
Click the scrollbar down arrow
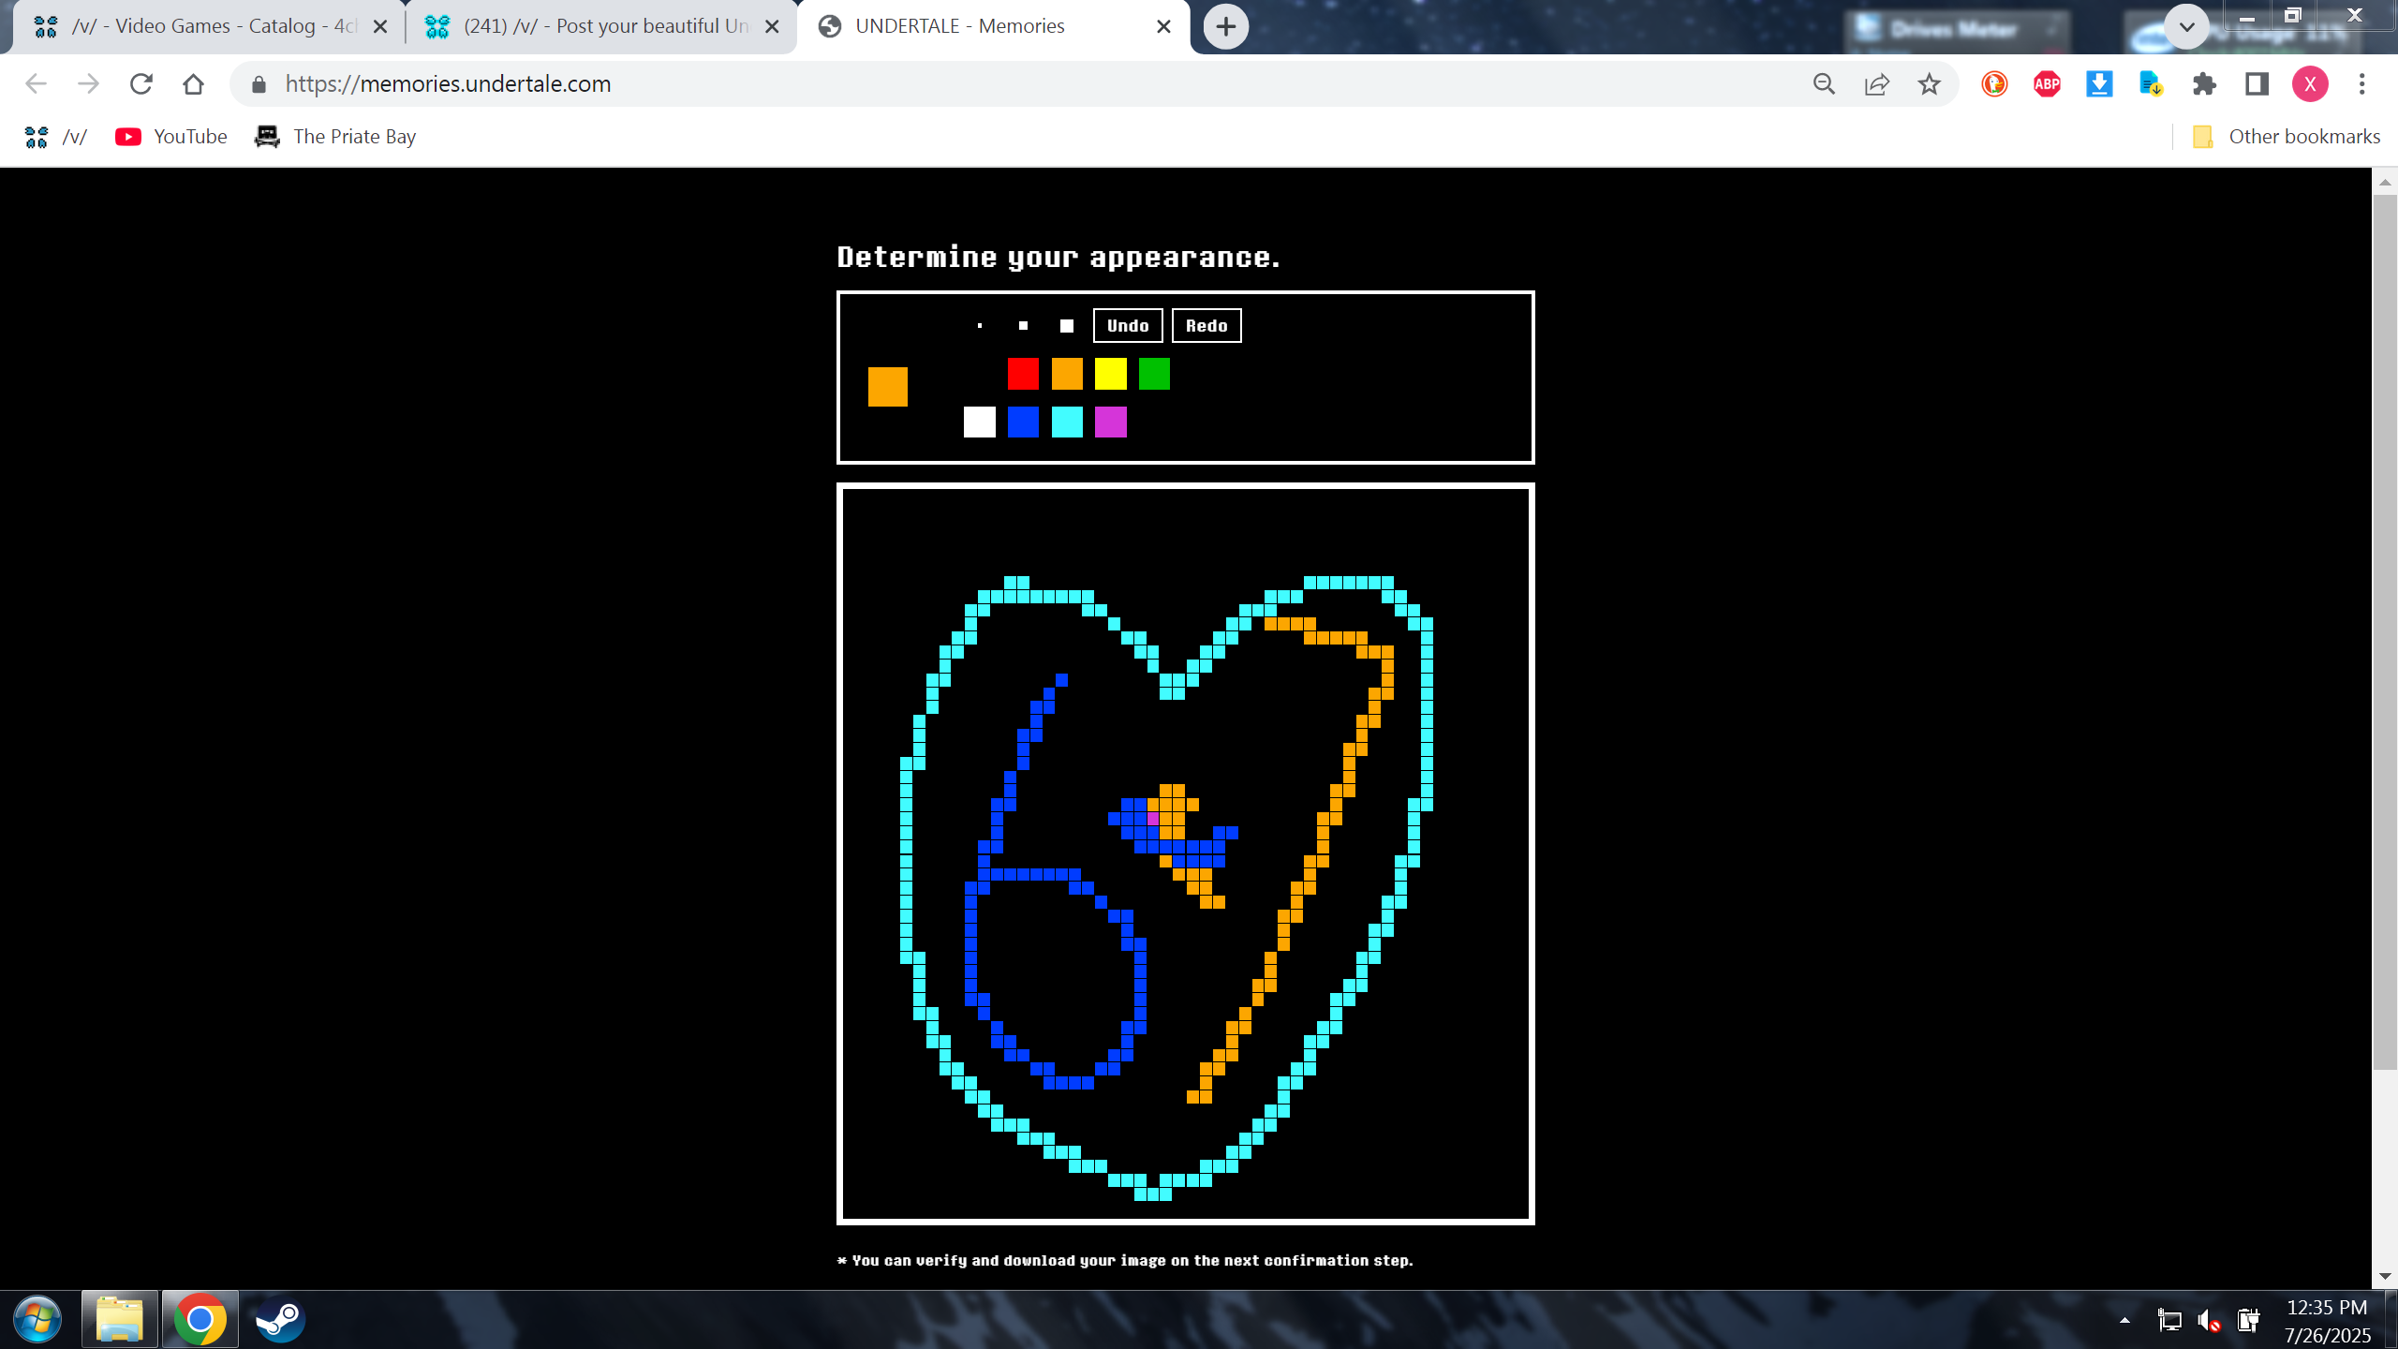tap(2385, 1277)
